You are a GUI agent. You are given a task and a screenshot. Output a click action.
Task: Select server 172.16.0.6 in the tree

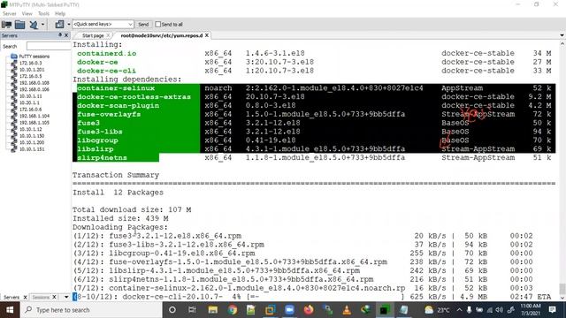30,110
